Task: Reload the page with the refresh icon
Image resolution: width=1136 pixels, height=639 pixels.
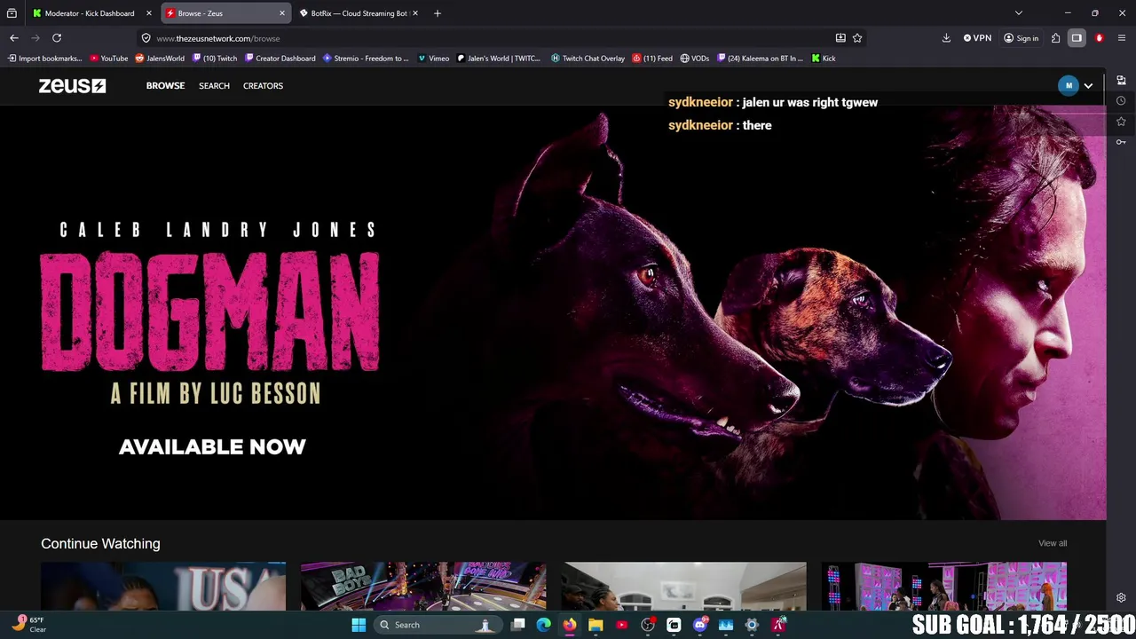Action: [x=57, y=38]
